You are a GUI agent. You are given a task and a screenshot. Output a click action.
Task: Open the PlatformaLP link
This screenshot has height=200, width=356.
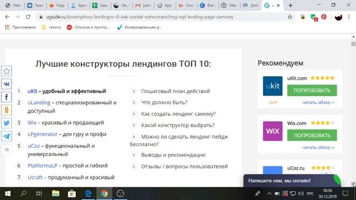[x=42, y=166]
